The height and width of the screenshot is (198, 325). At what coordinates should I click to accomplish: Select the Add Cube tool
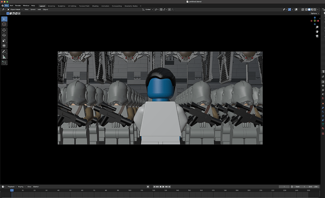coord(4,63)
